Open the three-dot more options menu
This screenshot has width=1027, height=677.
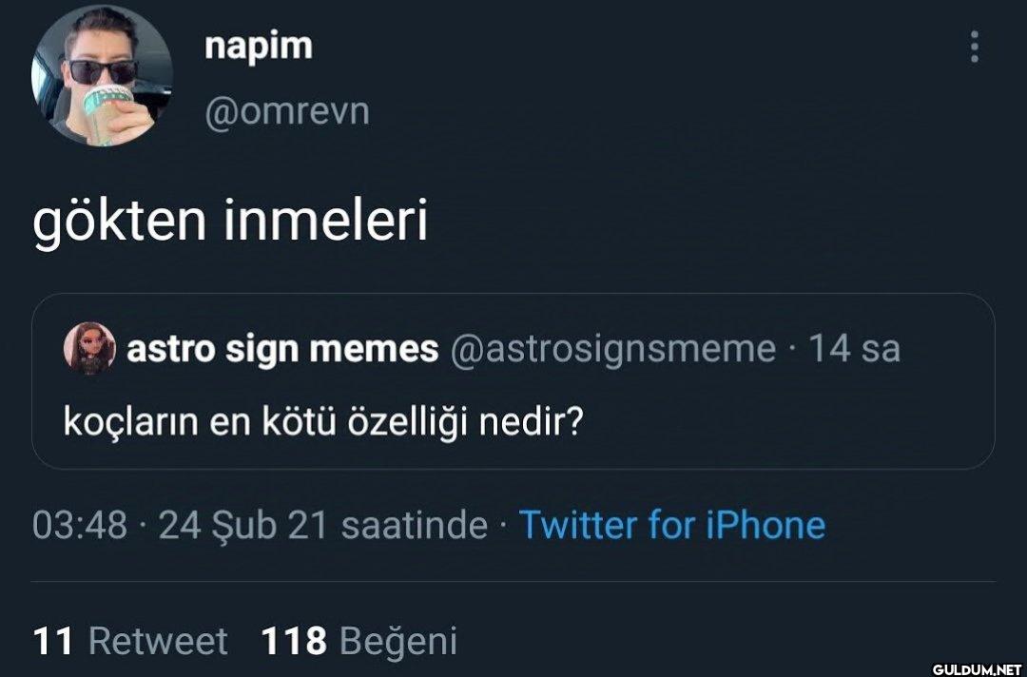(974, 47)
